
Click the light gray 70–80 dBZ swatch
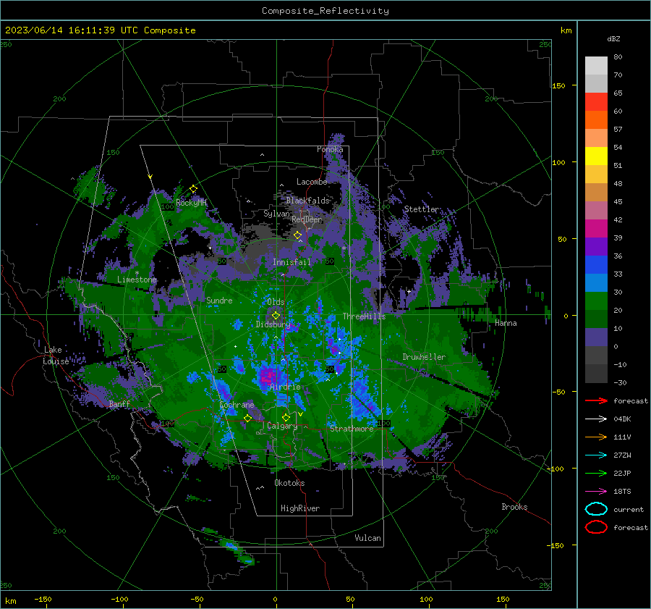596,66
